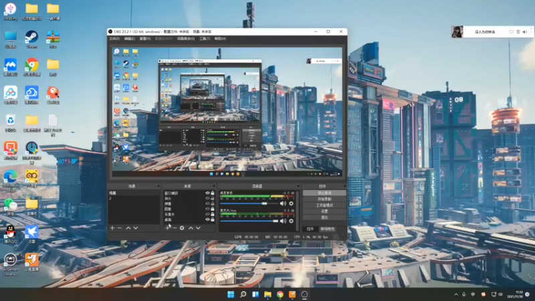This screenshot has width=535, height=301.
Task: Switch to the 转场特效 tab
Action: coord(328,229)
